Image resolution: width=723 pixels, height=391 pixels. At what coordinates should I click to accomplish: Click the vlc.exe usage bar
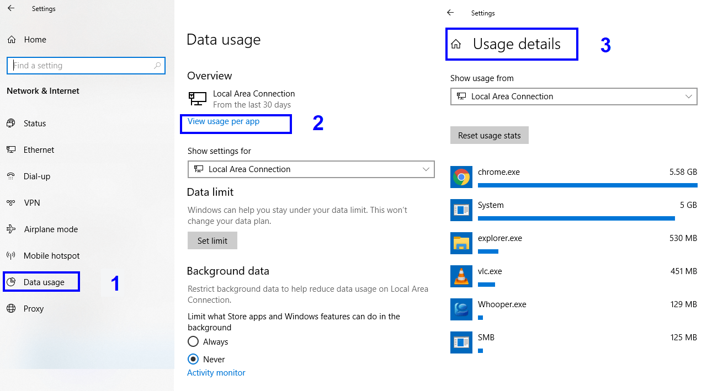486,285
